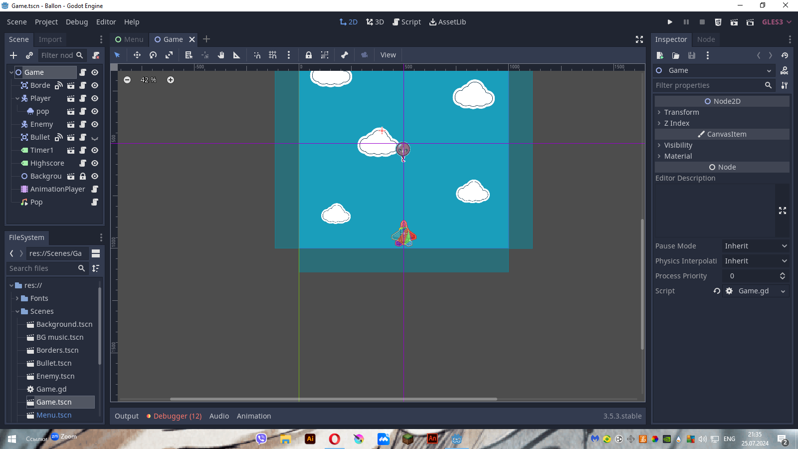
Task: Activate the Pan tool in the 2D toolbar
Action: 221,55
